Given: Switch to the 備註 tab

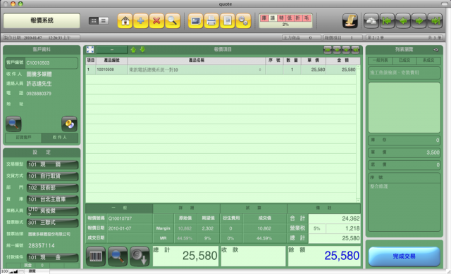Looking at the screenshot, I should [x=323, y=208].
